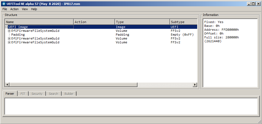Viewport: 262px width, 124px height.
Task: Maximize the UEFITool window
Action: tap(253, 4)
